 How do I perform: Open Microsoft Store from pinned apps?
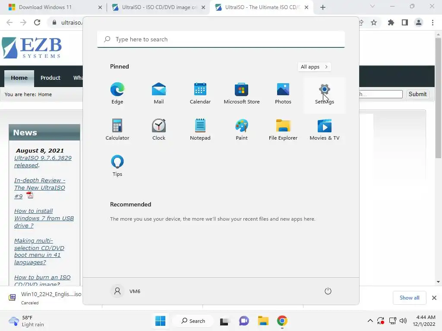(242, 94)
